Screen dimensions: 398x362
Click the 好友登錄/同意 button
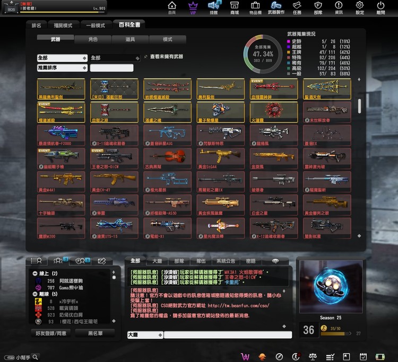point(51,333)
